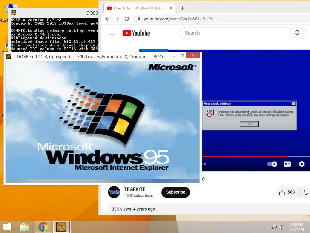The width and height of the screenshot is (310, 233).
Task: Click the clock icon in the video's dialog
Action: (209, 113)
